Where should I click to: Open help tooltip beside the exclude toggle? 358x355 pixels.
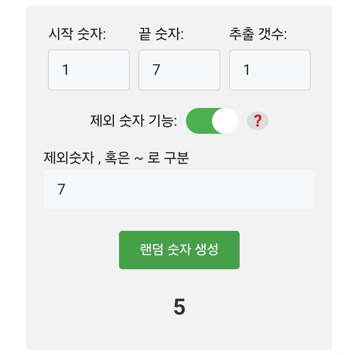tap(258, 122)
